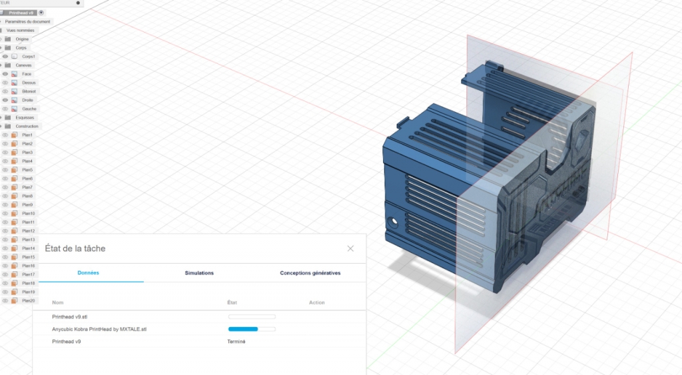Select the Bitoniot canvas row

[20, 91]
